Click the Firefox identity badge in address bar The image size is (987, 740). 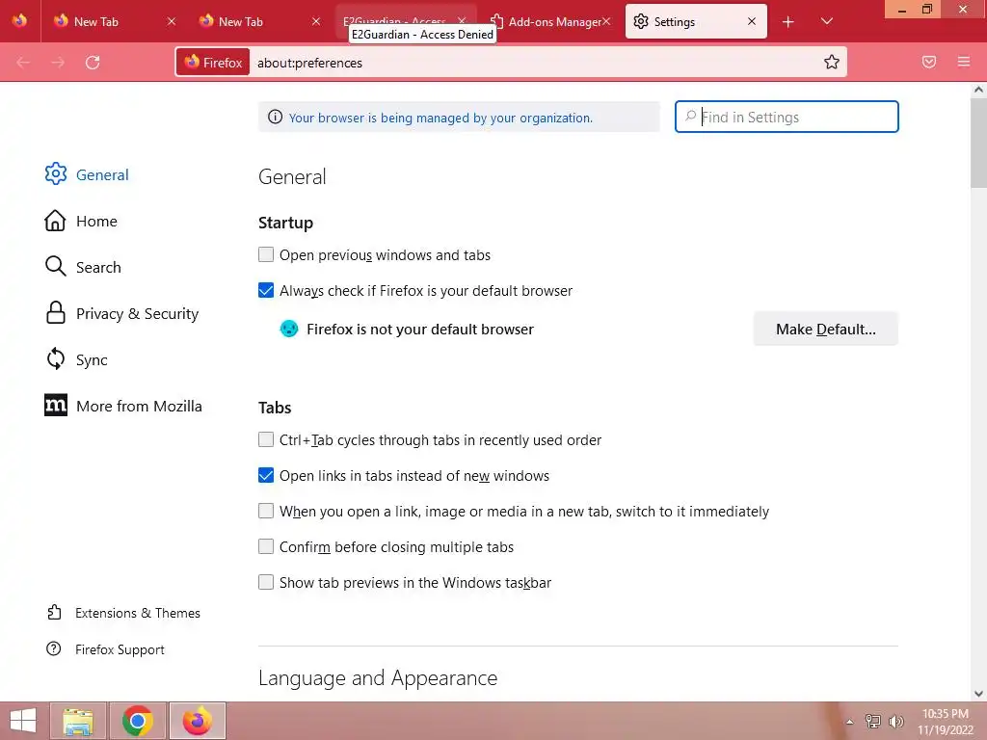point(213,63)
